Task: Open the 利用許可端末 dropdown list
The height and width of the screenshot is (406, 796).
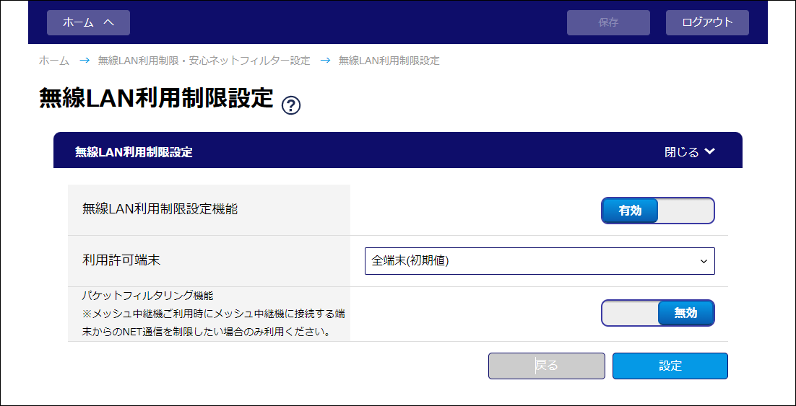Action: [x=539, y=261]
